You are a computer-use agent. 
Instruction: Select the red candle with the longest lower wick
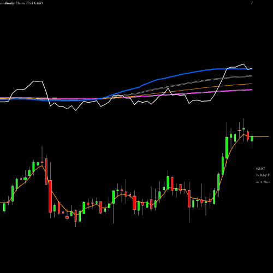(189, 199)
